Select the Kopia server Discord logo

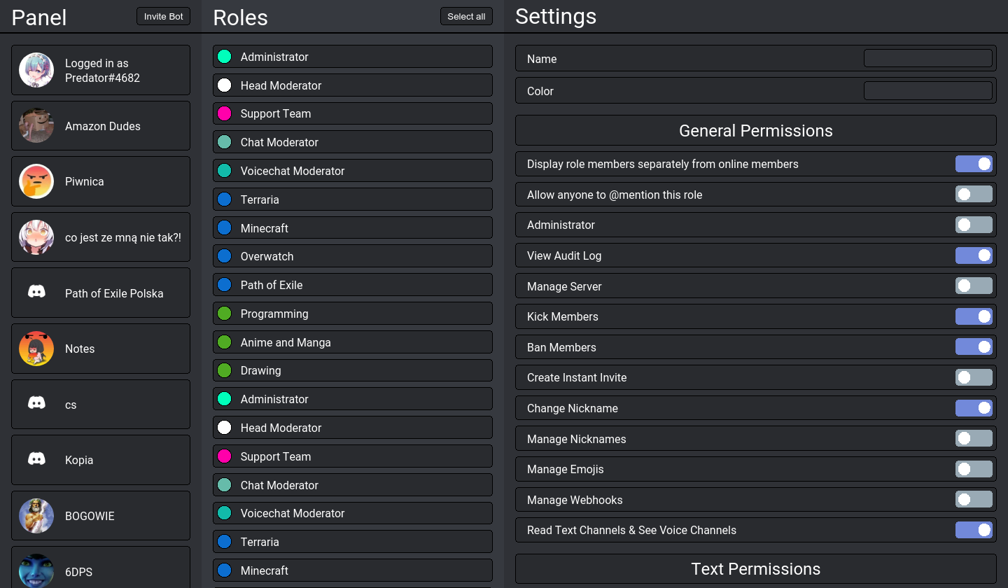(36, 460)
